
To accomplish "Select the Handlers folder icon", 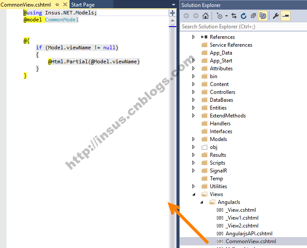I will coord(204,124).
